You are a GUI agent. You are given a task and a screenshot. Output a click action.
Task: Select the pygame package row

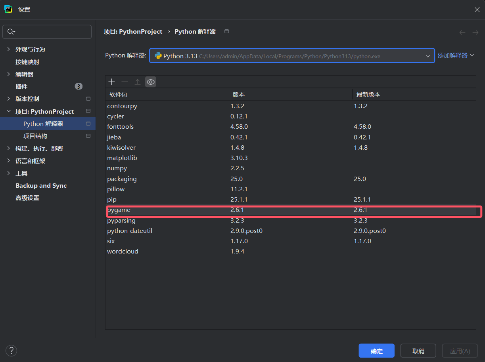click(291, 210)
